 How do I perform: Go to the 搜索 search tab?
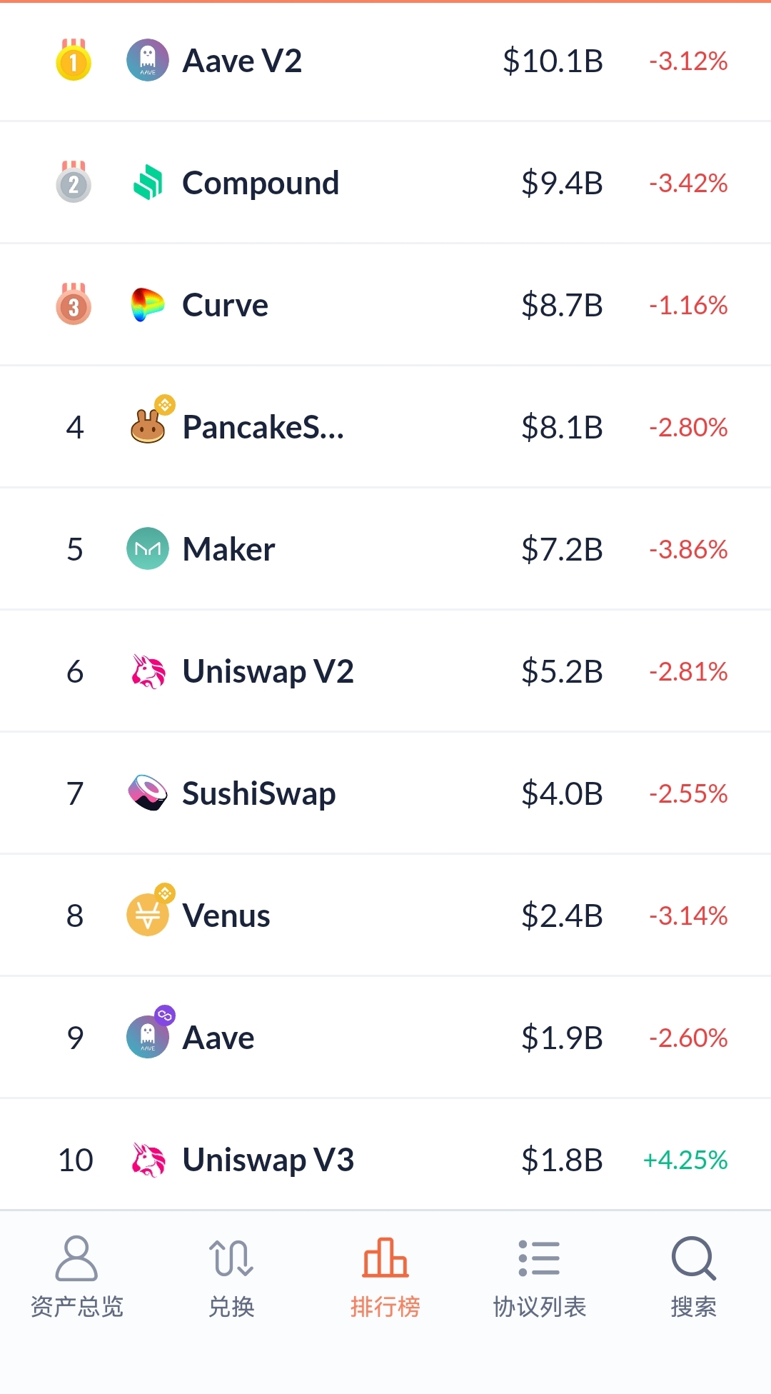click(694, 1276)
